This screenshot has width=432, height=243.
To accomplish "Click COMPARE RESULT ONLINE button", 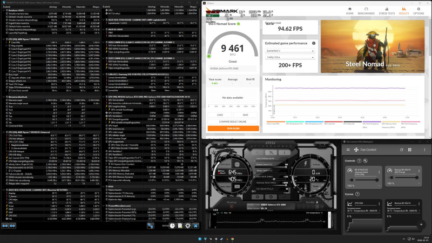I will tap(233, 122).
